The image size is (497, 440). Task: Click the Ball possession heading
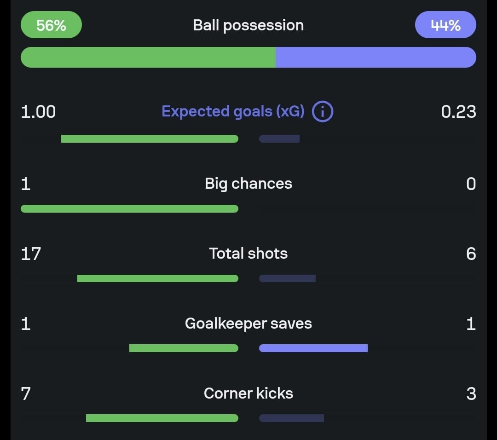248,25
